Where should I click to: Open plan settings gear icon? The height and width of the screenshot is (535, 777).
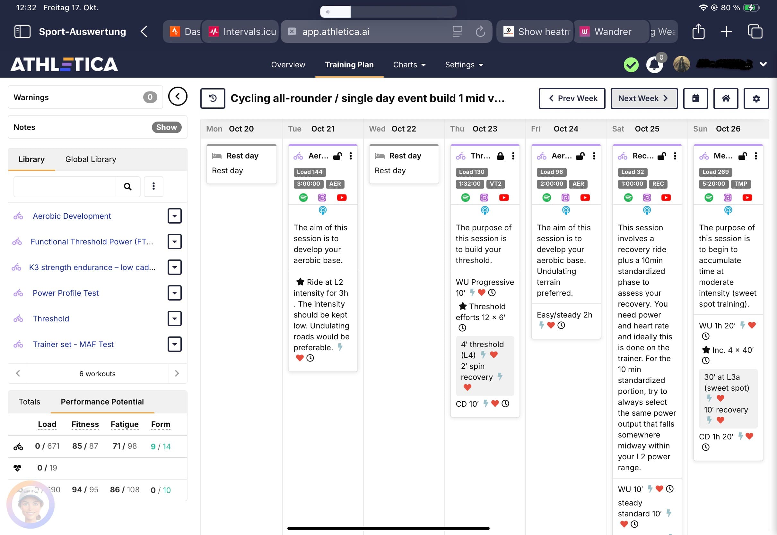tap(756, 98)
